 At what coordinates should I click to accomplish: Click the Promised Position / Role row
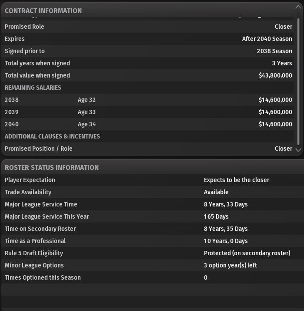click(x=148, y=149)
